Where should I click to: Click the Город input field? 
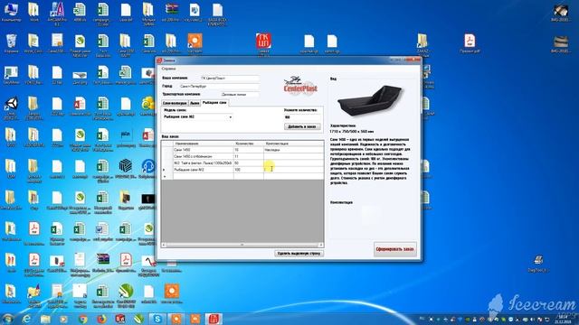(219, 87)
